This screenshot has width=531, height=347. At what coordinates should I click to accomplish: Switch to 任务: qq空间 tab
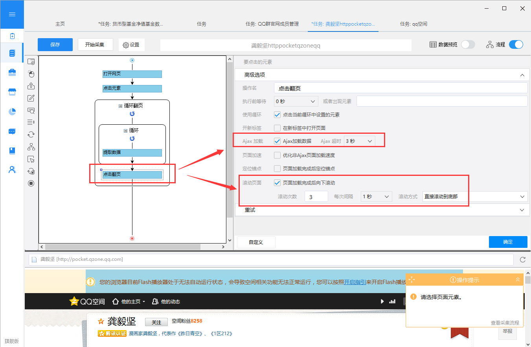(413, 24)
